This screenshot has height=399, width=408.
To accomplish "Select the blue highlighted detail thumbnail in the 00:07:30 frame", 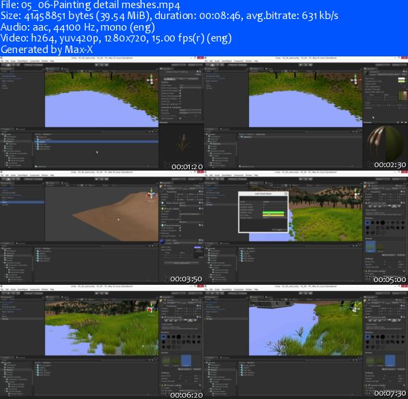I will click(x=390, y=360).
